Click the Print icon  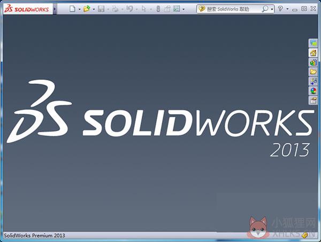tap(115, 9)
